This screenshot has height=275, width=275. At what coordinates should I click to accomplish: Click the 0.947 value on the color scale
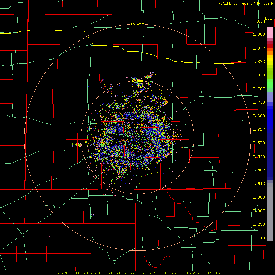point(259,48)
